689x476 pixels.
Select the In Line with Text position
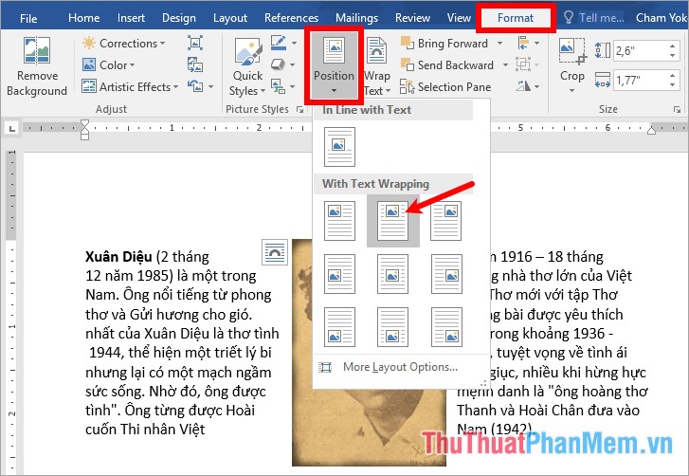pyautogui.click(x=339, y=147)
